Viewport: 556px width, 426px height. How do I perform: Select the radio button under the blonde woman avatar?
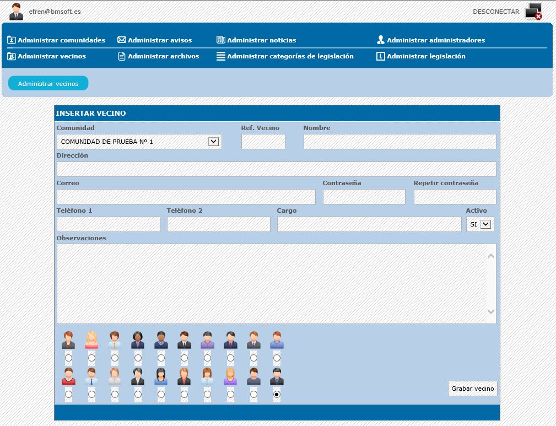tap(91, 358)
